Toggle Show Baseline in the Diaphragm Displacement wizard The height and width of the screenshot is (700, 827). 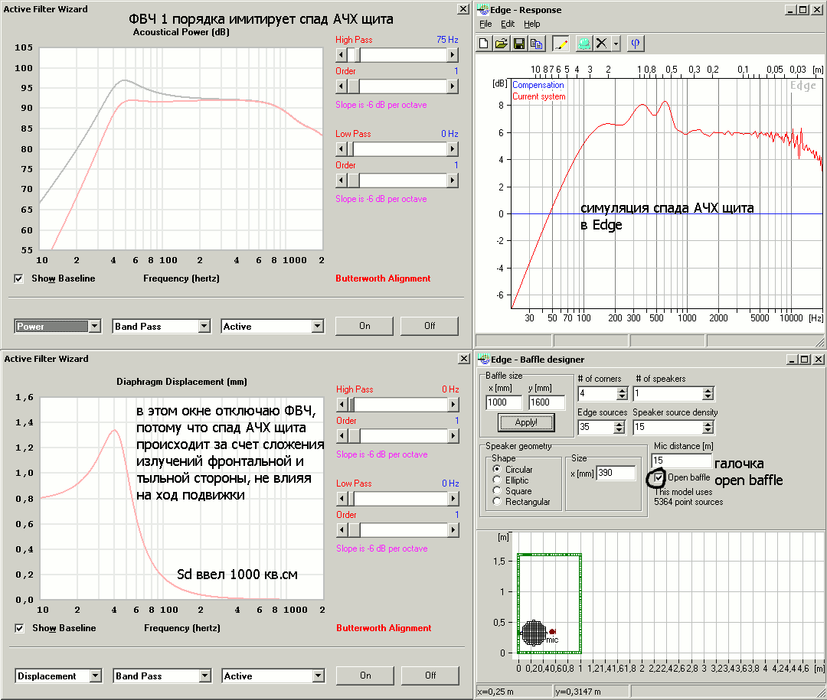click(x=19, y=628)
